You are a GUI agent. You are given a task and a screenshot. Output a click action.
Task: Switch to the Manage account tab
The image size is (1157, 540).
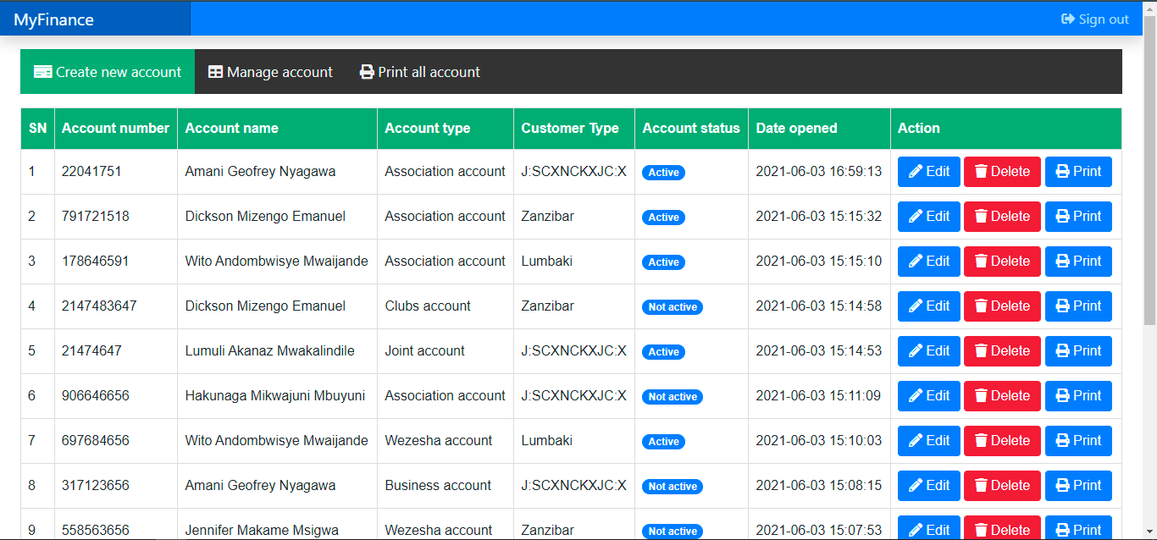pyautogui.click(x=270, y=71)
